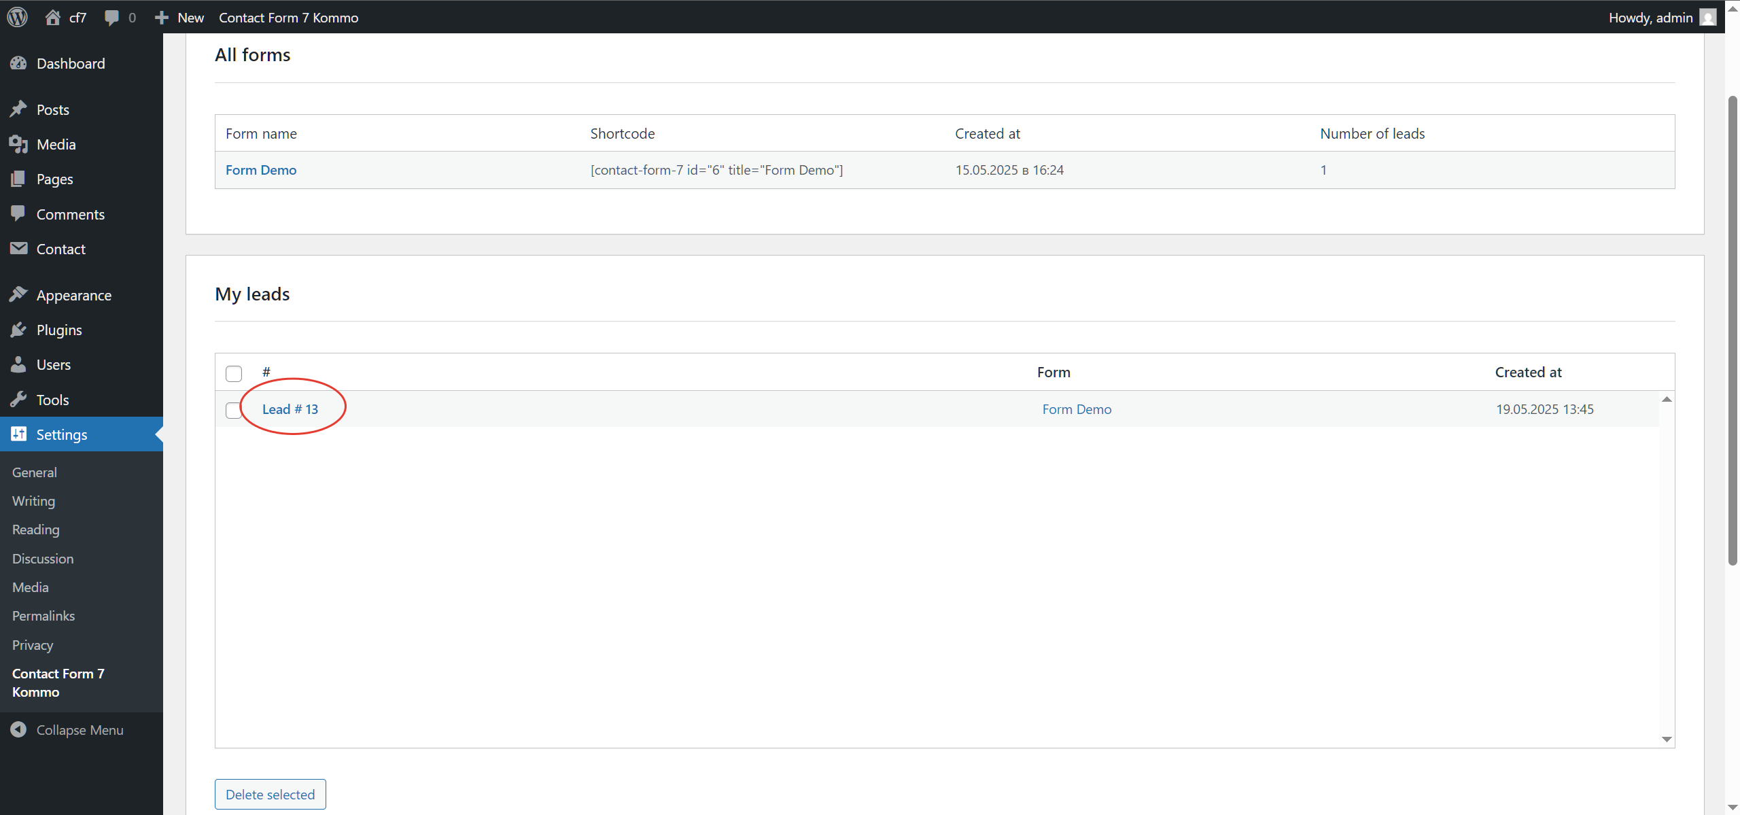This screenshot has width=1740, height=815.
Task: Open the cf7 site via home icon
Action: pyautogui.click(x=53, y=17)
